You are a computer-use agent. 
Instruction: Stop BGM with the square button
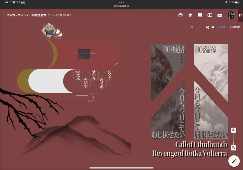tap(213, 27)
